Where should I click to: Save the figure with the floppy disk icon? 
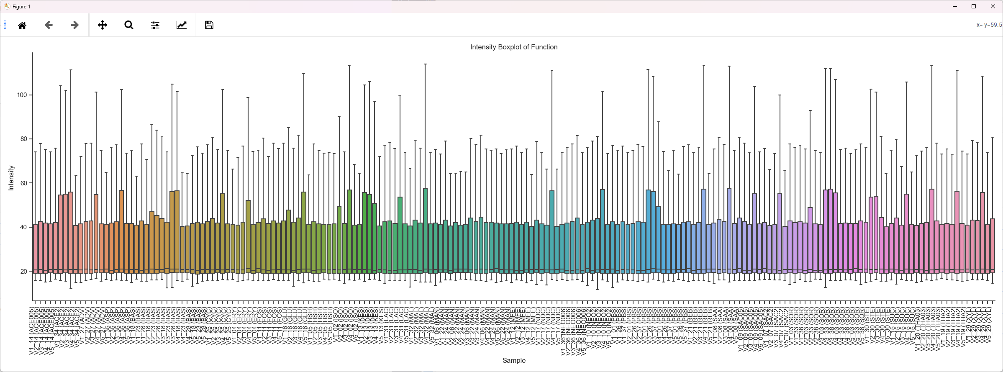pyautogui.click(x=209, y=25)
